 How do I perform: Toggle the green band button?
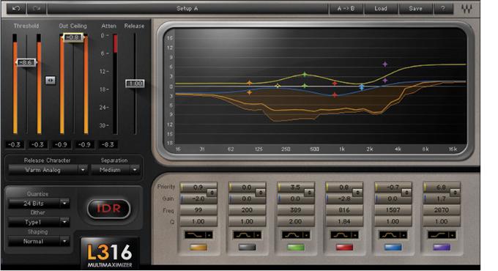(296, 247)
